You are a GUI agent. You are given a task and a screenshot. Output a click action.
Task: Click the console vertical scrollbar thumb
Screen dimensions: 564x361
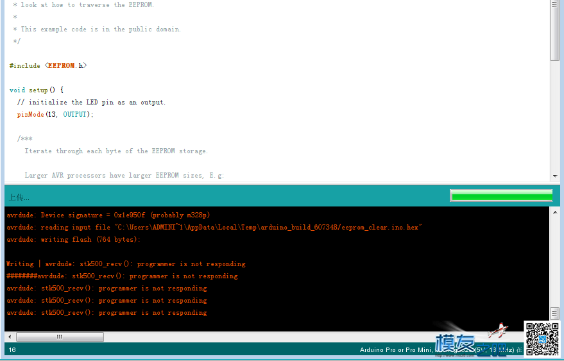coord(555,314)
